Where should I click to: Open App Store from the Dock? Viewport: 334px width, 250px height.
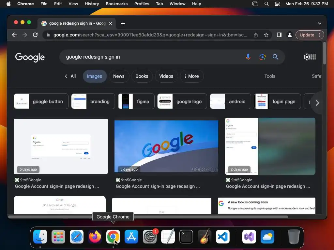(x=131, y=237)
